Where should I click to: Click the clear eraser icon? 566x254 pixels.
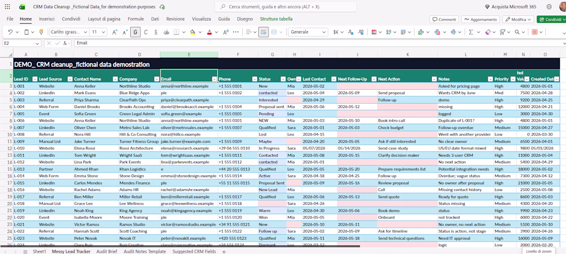[x=488, y=32]
